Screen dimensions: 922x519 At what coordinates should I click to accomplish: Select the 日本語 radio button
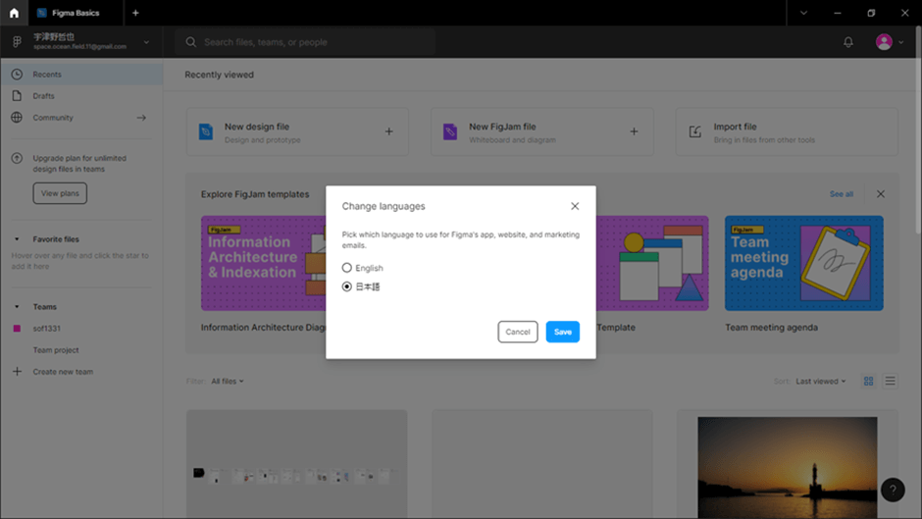tap(347, 286)
